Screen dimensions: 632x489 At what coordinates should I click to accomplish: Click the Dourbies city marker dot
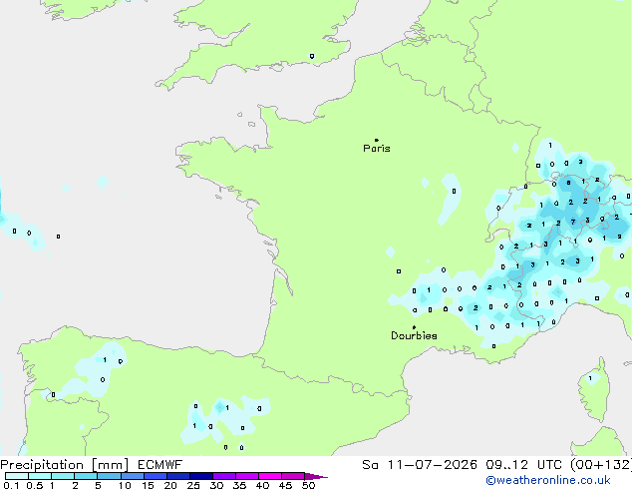click(x=414, y=327)
